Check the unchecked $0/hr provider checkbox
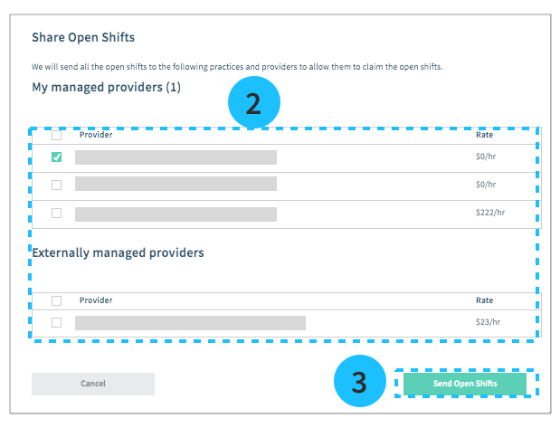This screenshot has height=428, width=560. point(57,185)
